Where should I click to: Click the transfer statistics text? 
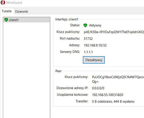113,101
